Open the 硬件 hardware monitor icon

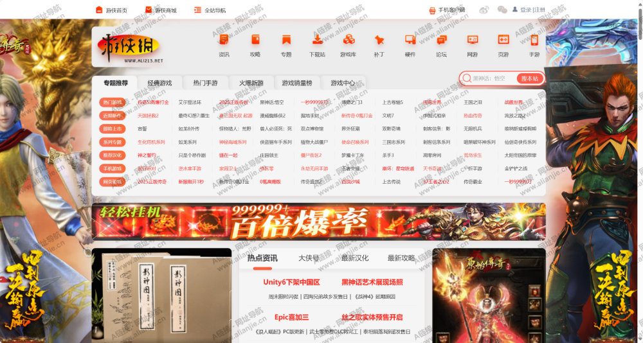click(410, 40)
